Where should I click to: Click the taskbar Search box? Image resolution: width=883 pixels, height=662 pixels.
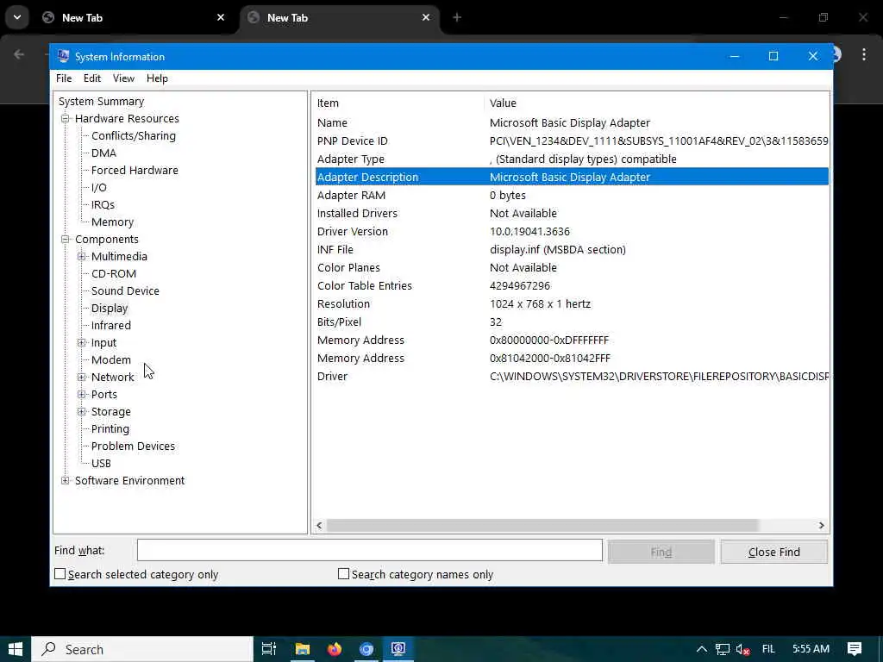tap(142, 649)
